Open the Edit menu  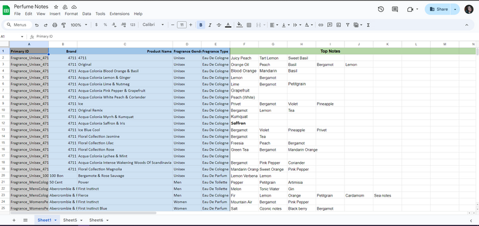(28, 14)
